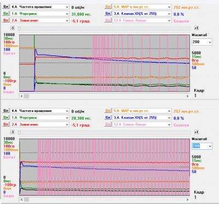Click the top panel 'Бедная' mixture value
219x204 pixels.
tap(181, 21)
